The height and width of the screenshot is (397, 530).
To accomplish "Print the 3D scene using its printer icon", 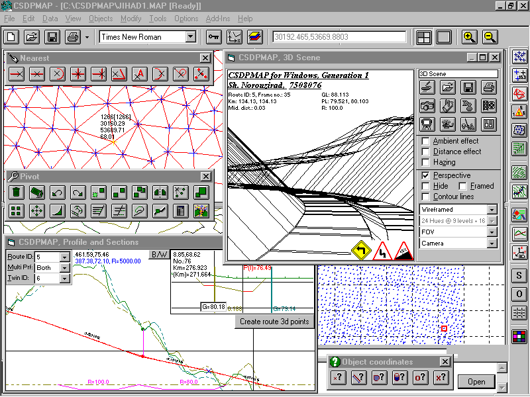I will tap(489, 87).
